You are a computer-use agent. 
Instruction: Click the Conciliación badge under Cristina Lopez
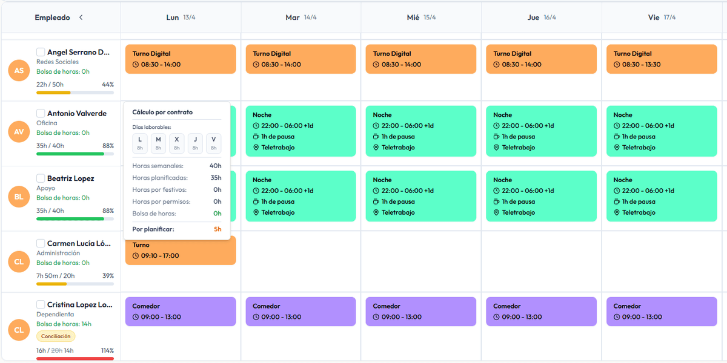56,336
